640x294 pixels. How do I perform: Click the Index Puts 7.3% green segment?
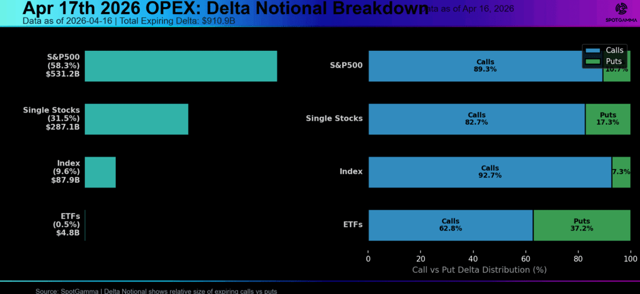(x=621, y=172)
